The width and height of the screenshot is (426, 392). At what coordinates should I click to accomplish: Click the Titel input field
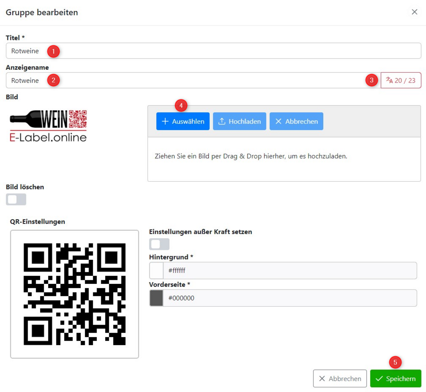point(213,51)
